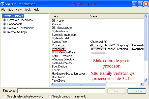Minimize the System Information window
Image resolution: width=149 pixels, height=99 pixels.
point(134,4)
